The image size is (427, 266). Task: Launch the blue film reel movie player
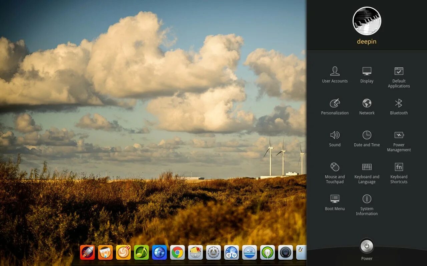[159, 253]
